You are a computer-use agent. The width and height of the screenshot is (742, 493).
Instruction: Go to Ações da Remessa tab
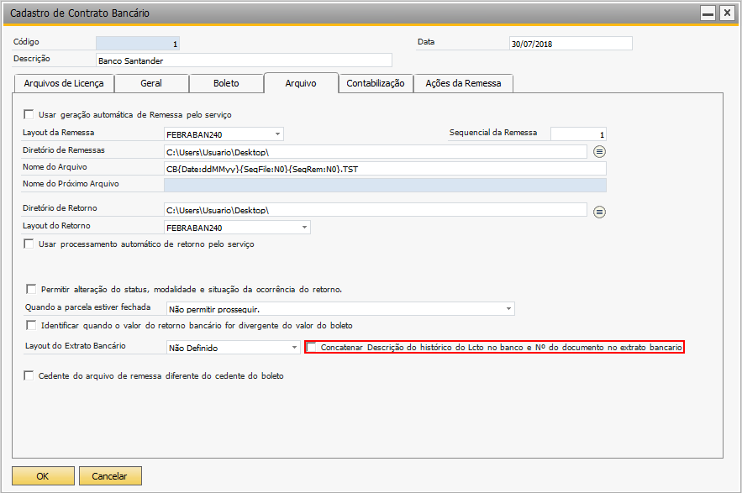(463, 83)
